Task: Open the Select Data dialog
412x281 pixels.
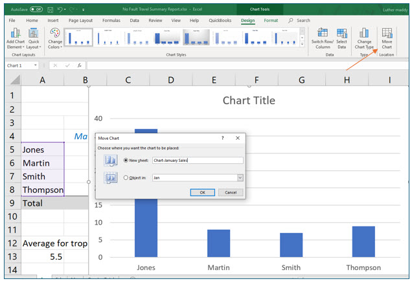Action: tap(341, 38)
